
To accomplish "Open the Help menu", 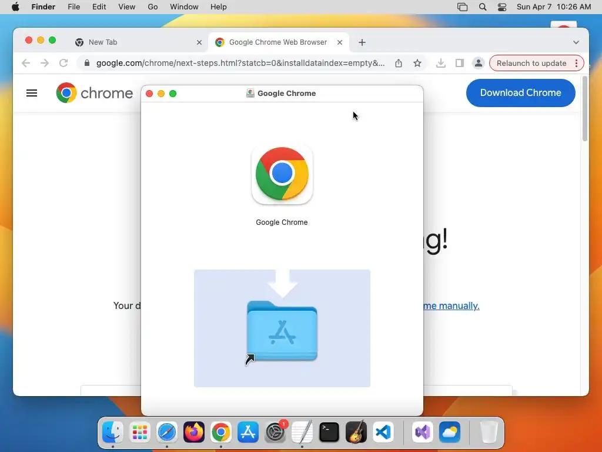I will click(x=219, y=7).
